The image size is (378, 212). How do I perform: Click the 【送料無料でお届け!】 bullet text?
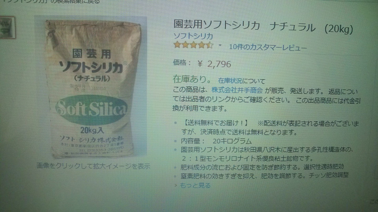click(x=215, y=123)
